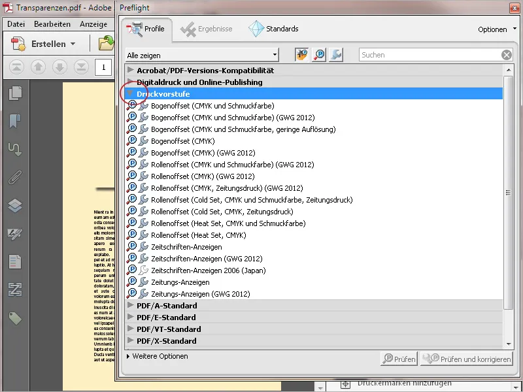Select Rollenoffset (Heat Set, CMYK und Schmuckfarbe)
The height and width of the screenshot is (392, 523).
(x=228, y=223)
